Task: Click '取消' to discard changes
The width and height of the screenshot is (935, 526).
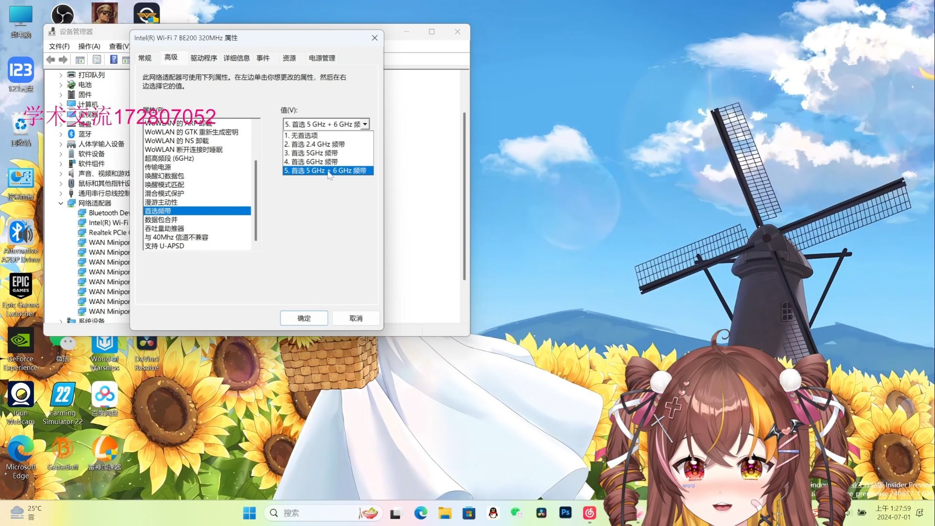Action: pos(355,318)
